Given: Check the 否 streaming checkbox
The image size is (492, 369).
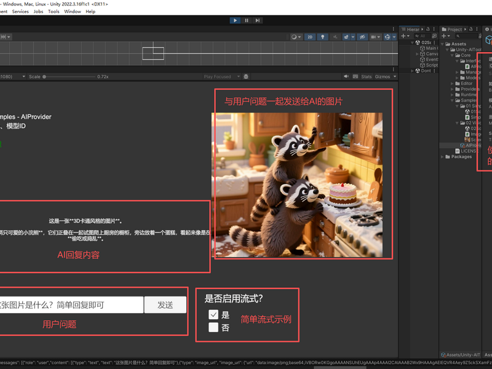Looking at the screenshot, I should pyautogui.click(x=213, y=327).
